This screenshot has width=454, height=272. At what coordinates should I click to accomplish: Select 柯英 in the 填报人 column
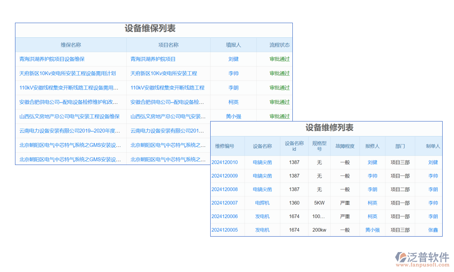[233, 102]
